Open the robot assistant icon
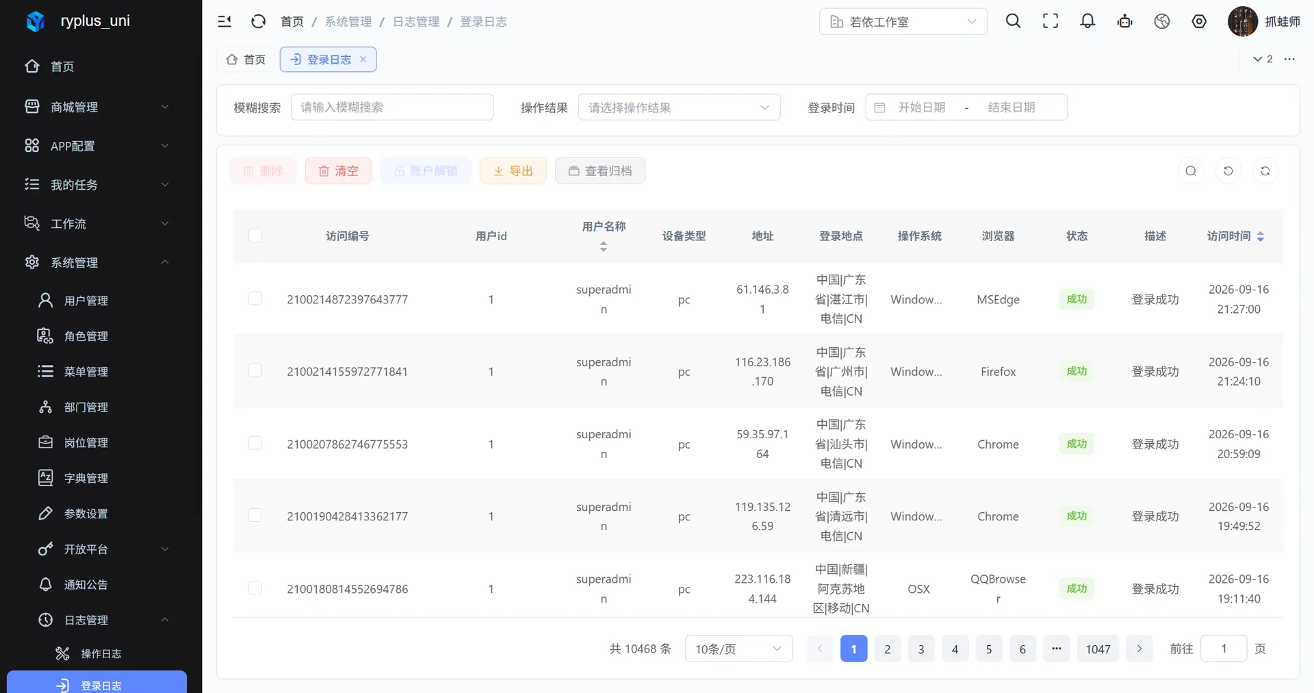Screen dimensions: 1314x693 pyautogui.click(x=1124, y=21)
